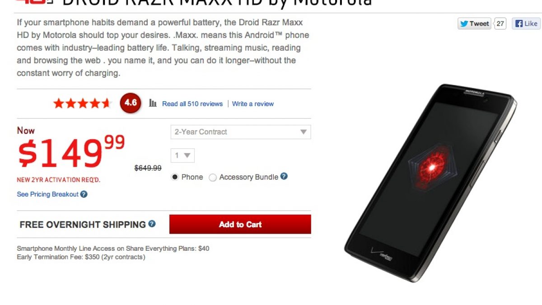The height and width of the screenshot is (305, 542).
Task: Click the Droid Razr Maxx HD phone image
Action: pos(430,183)
